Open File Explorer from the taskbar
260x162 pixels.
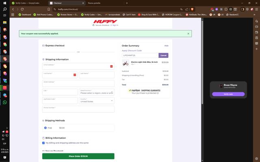tap(4, 23)
